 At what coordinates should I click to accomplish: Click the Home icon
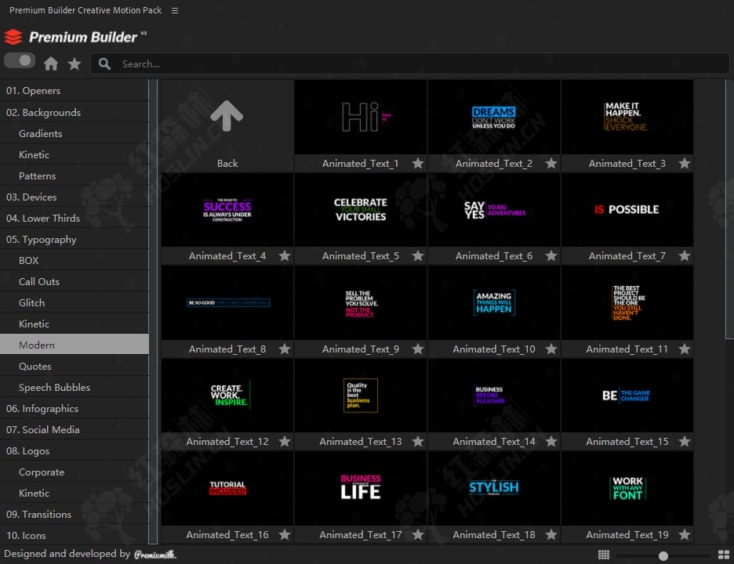pyautogui.click(x=51, y=63)
